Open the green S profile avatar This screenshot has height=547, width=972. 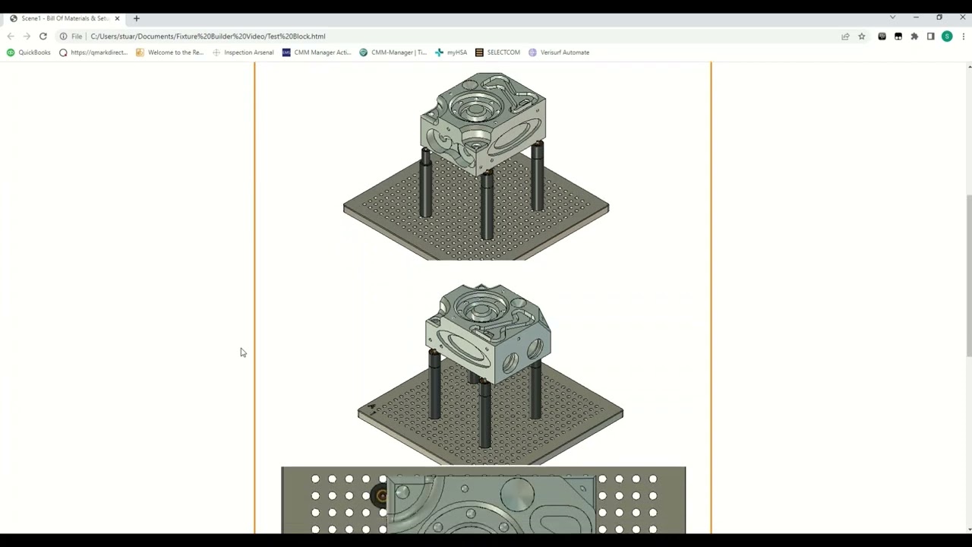pyautogui.click(x=947, y=36)
